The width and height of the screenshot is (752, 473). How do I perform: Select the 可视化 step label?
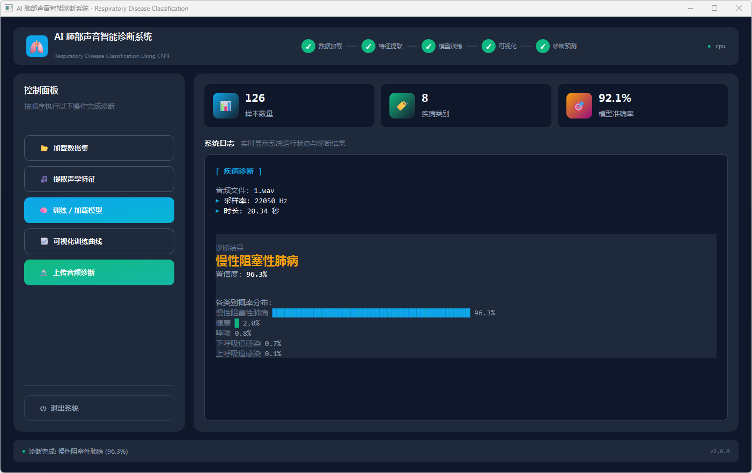pos(507,47)
